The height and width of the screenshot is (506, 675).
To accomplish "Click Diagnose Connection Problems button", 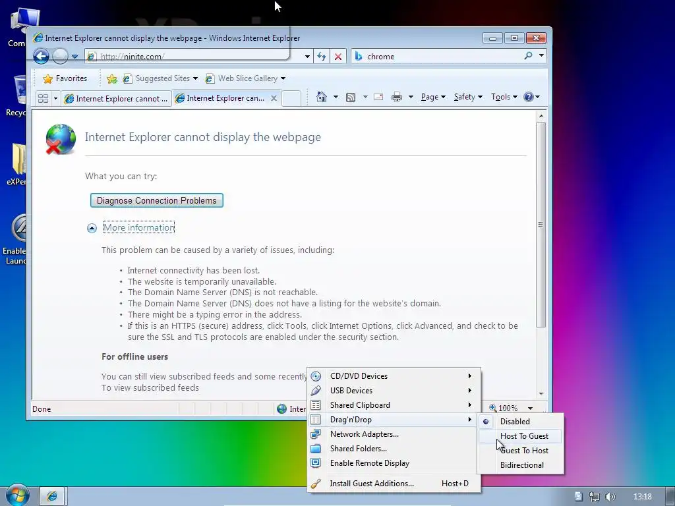I will pos(157,200).
